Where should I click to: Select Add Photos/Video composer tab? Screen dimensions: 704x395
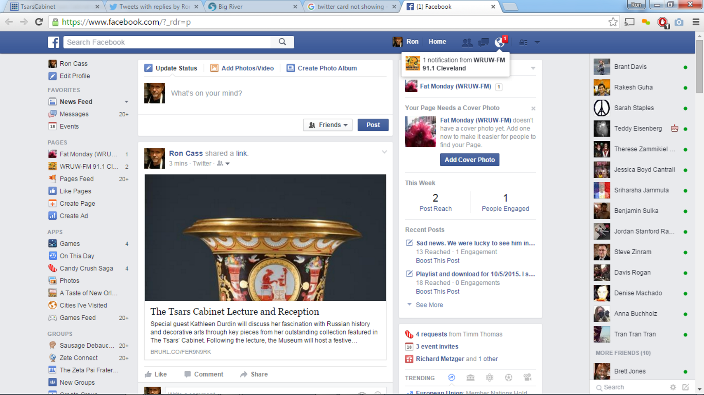[x=242, y=68]
